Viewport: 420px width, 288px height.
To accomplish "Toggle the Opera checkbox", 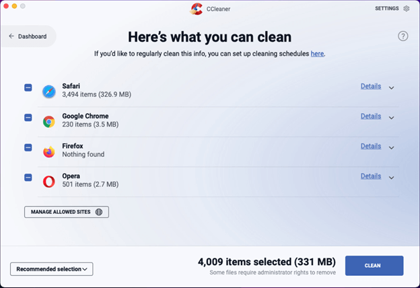I will point(28,178).
